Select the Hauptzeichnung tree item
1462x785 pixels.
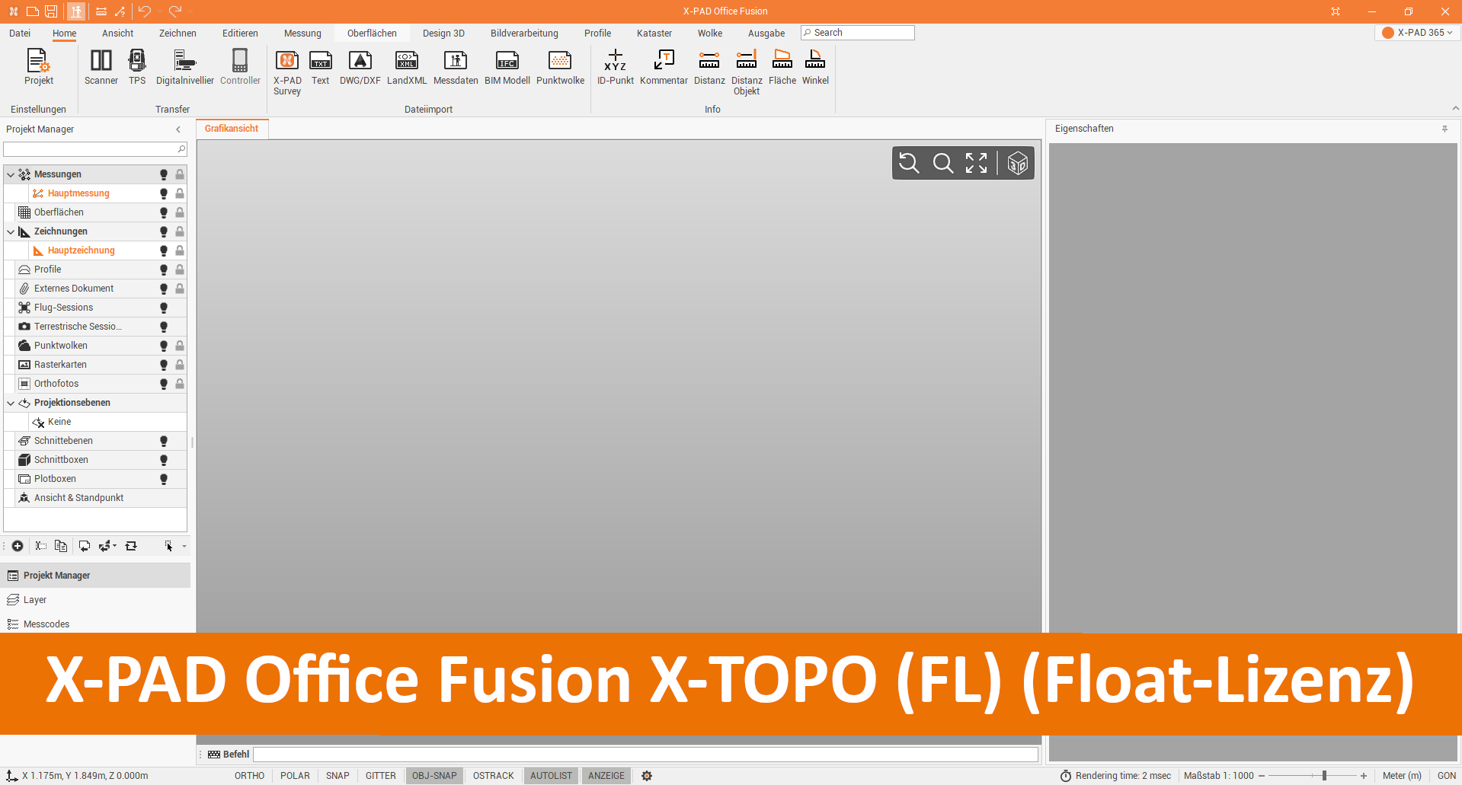pos(81,250)
